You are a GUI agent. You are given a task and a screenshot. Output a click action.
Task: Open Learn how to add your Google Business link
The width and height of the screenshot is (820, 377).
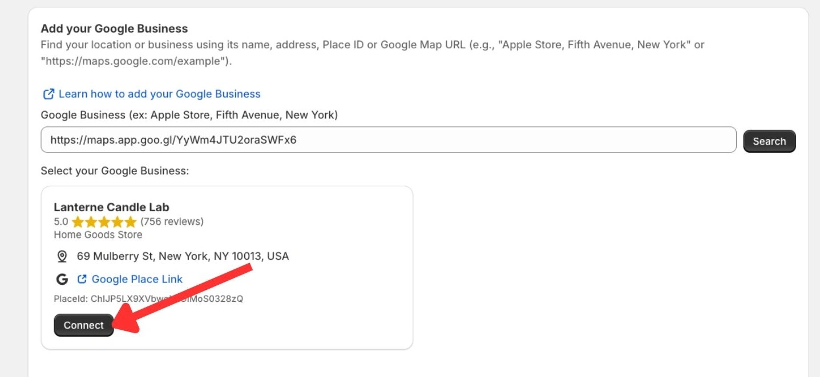tap(159, 94)
